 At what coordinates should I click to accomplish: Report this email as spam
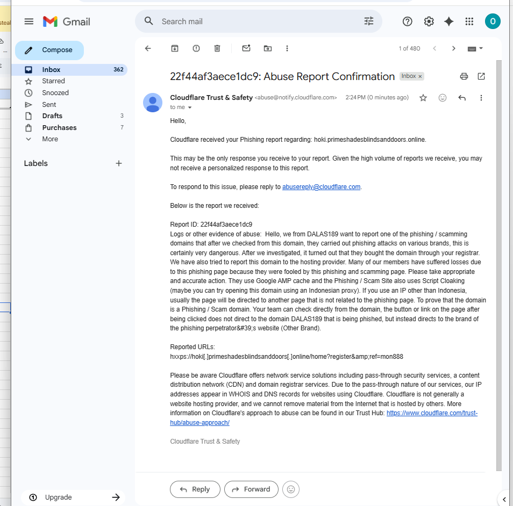[196, 48]
